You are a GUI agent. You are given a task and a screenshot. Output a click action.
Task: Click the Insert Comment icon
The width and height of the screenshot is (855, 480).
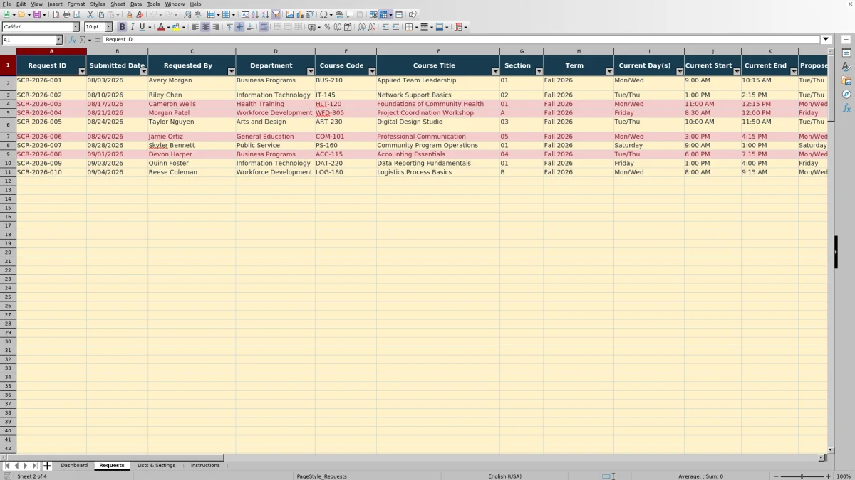350,14
